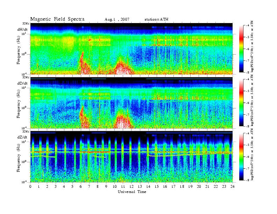Click the '32Hz' label above dH/dt
The image size is (277, 214).
pos(26,23)
